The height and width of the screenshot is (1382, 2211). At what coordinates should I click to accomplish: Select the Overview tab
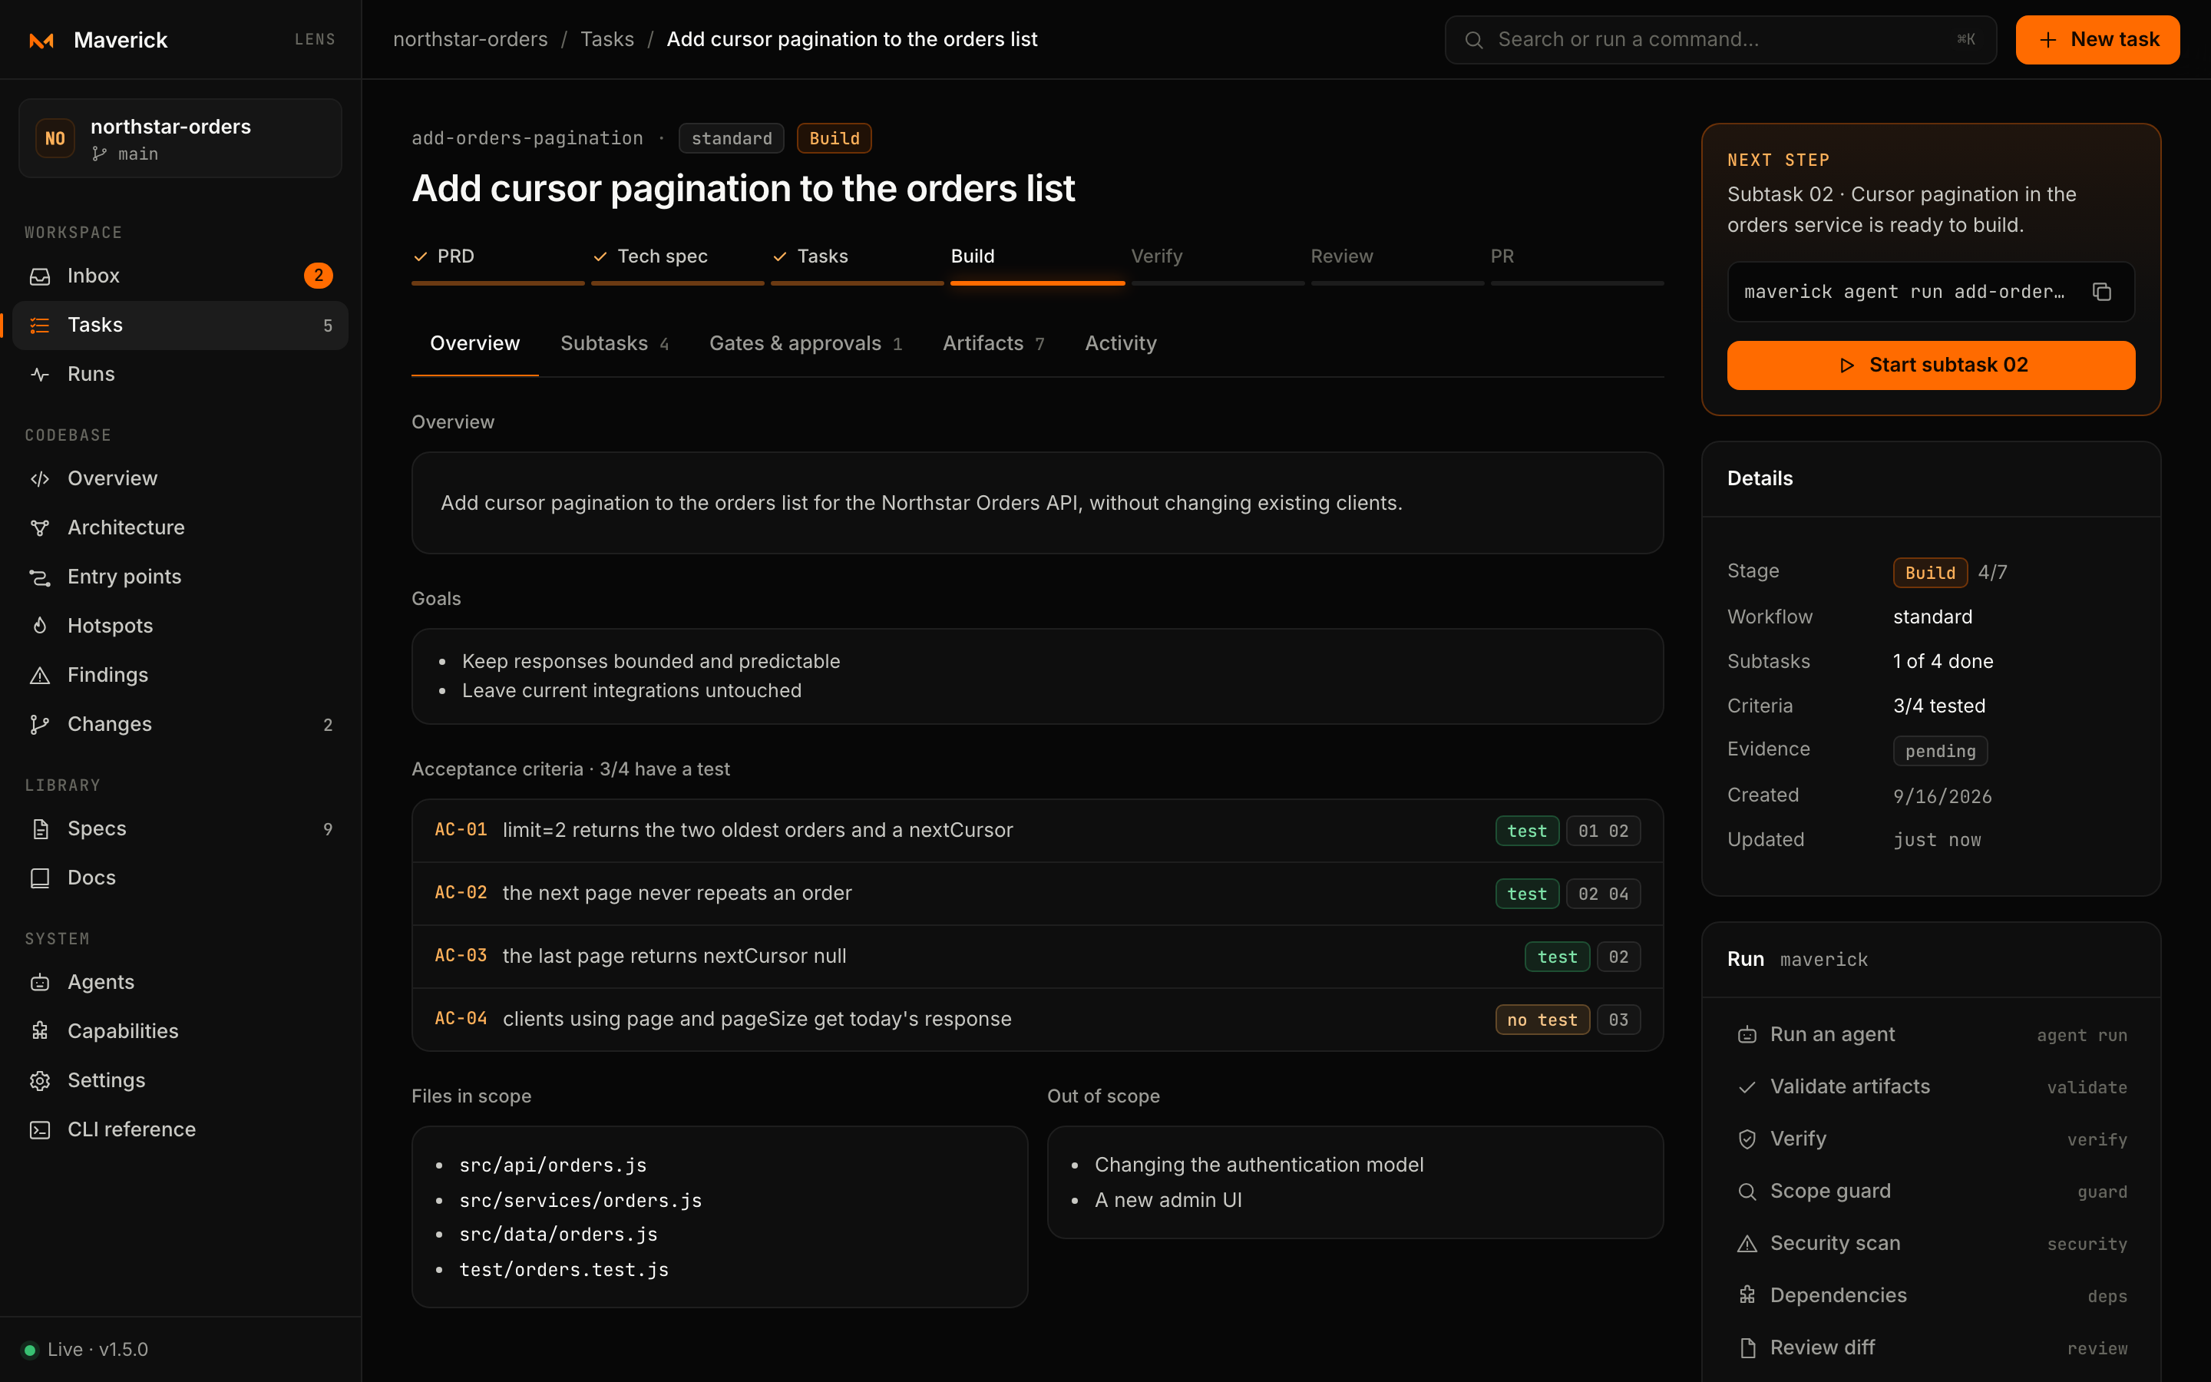click(474, 344)
